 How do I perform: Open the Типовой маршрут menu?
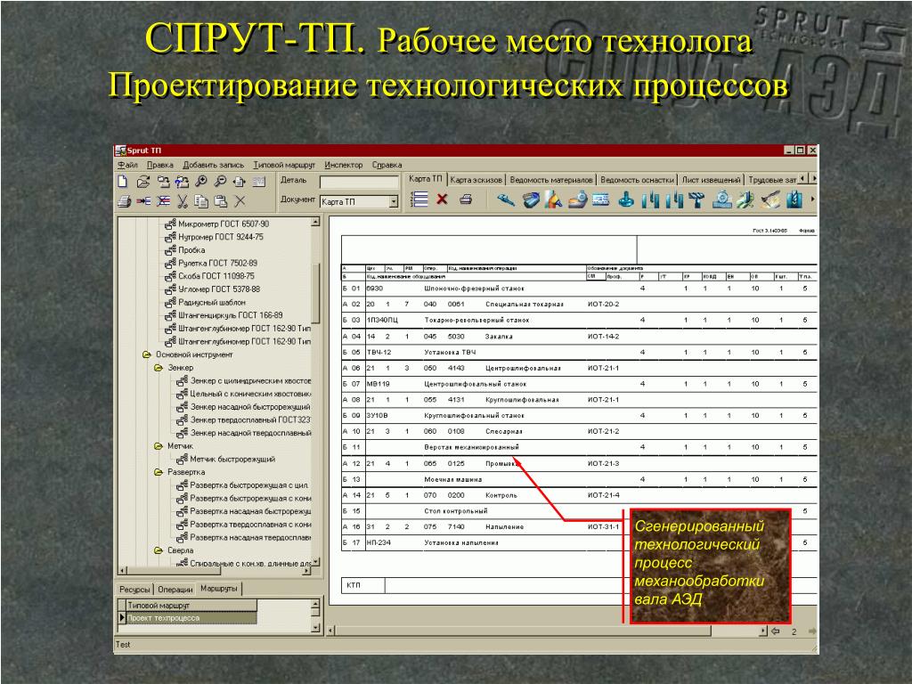click(x=284, y=165)
